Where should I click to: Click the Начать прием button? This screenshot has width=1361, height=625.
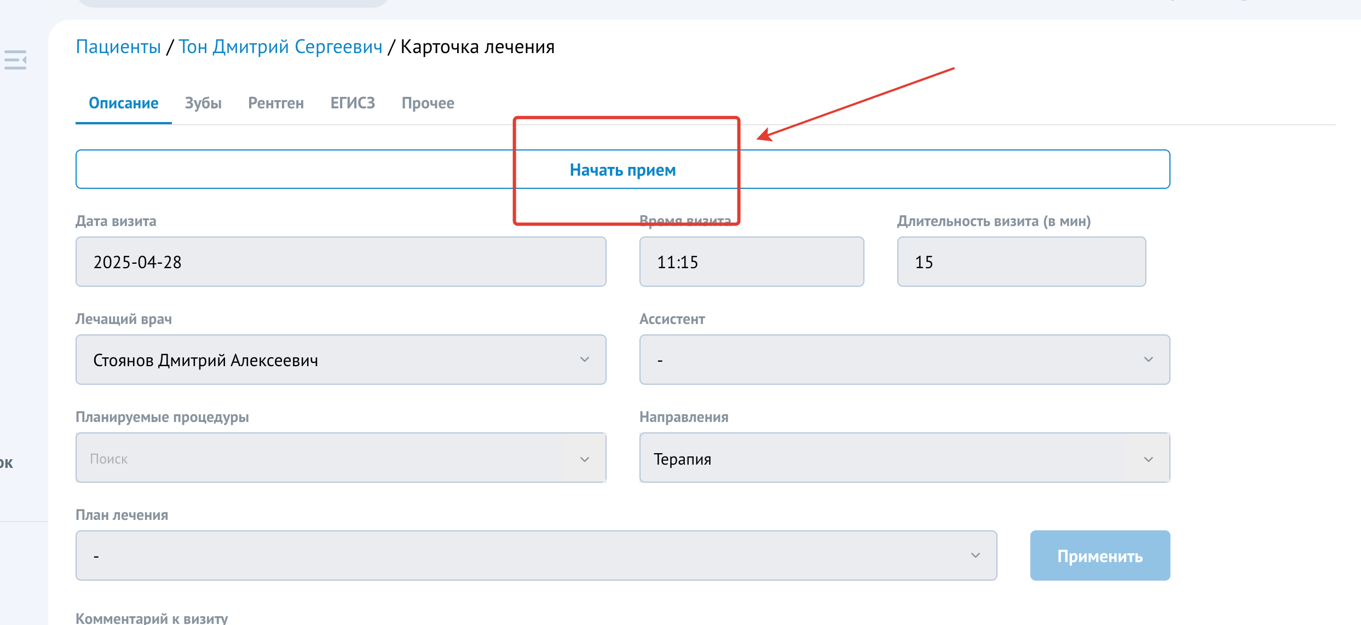coord(622,170)
